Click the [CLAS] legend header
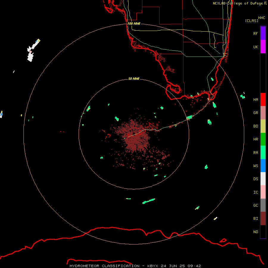Viewport: 268px width, 268px height. 252,21
